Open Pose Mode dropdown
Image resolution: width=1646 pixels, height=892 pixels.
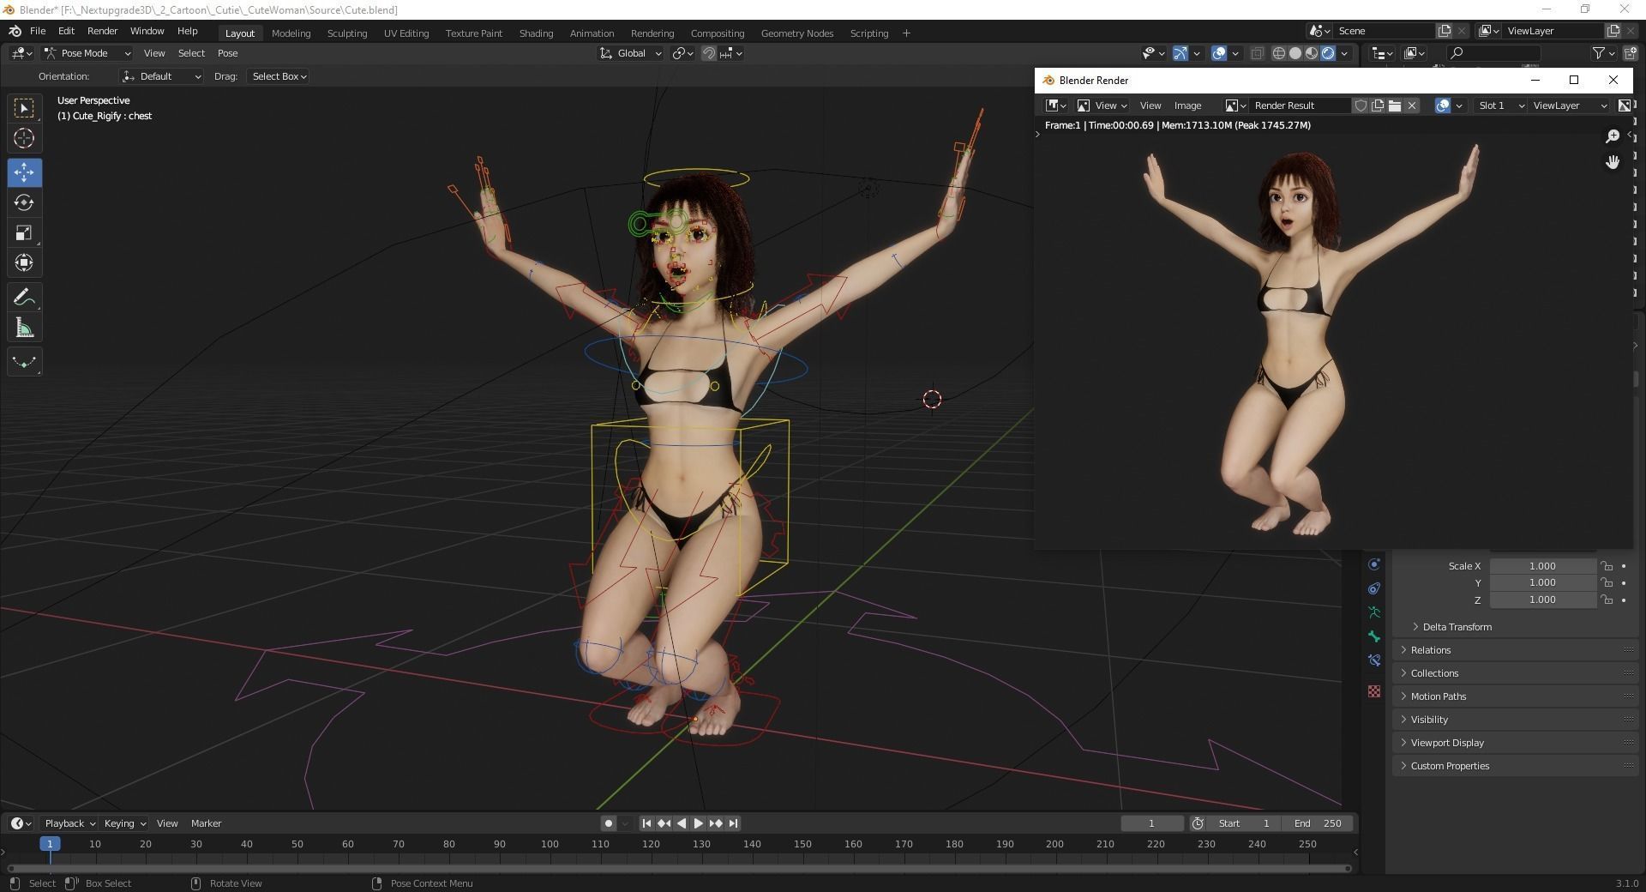point(87,53)
